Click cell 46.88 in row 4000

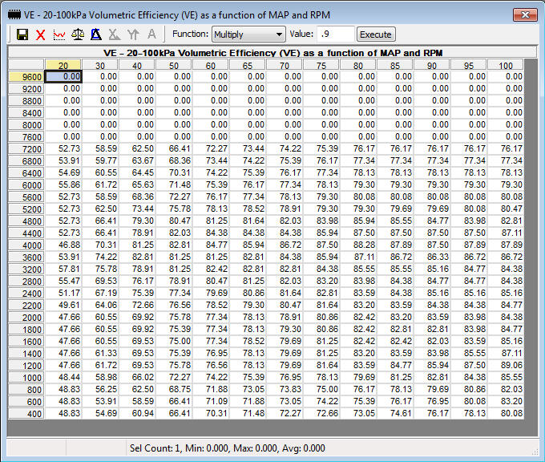[x=63, y=245]
